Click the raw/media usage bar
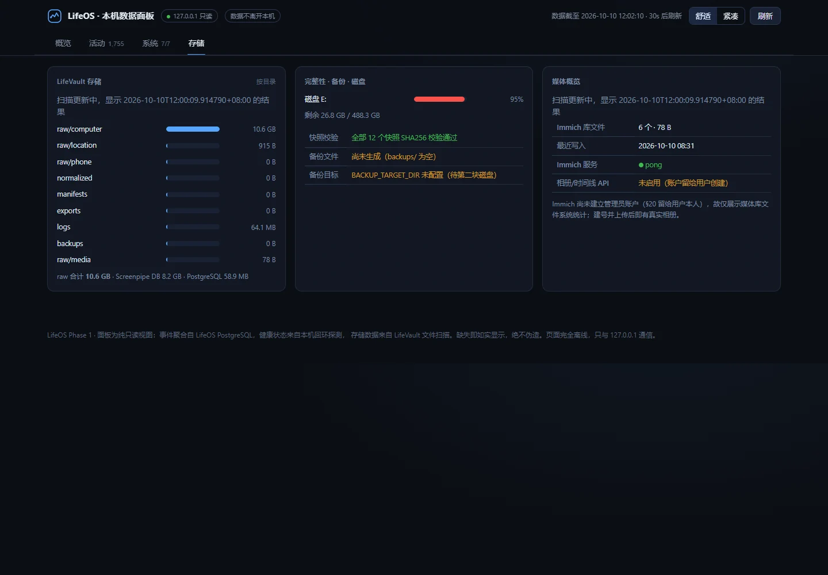 coord(193,260)
